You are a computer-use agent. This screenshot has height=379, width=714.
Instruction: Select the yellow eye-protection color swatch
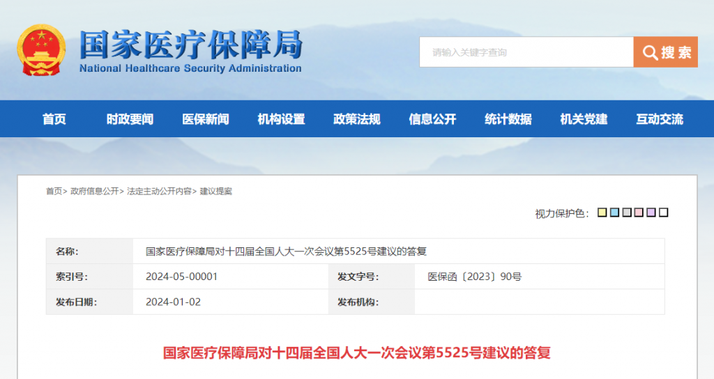click(x=602, y=212)
